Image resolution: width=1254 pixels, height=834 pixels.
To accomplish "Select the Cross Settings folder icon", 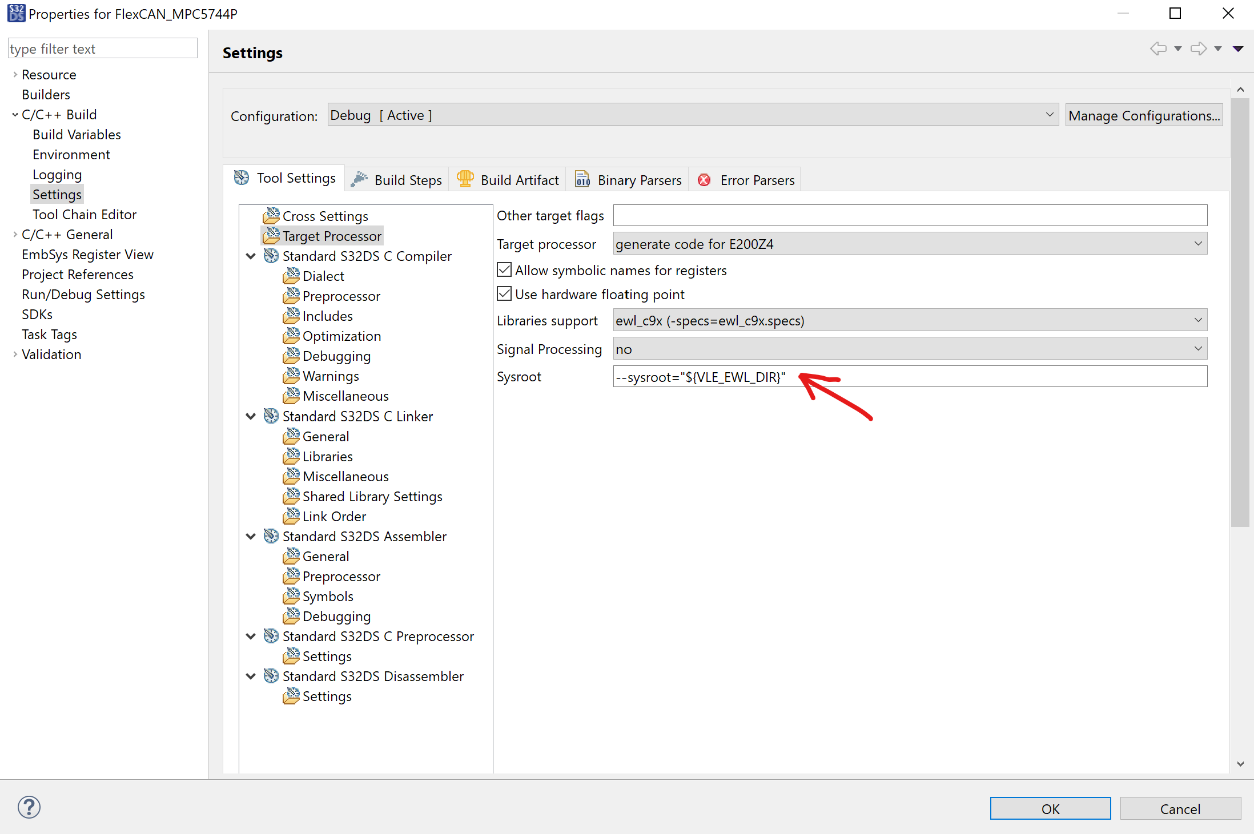I will coord(271,215).
